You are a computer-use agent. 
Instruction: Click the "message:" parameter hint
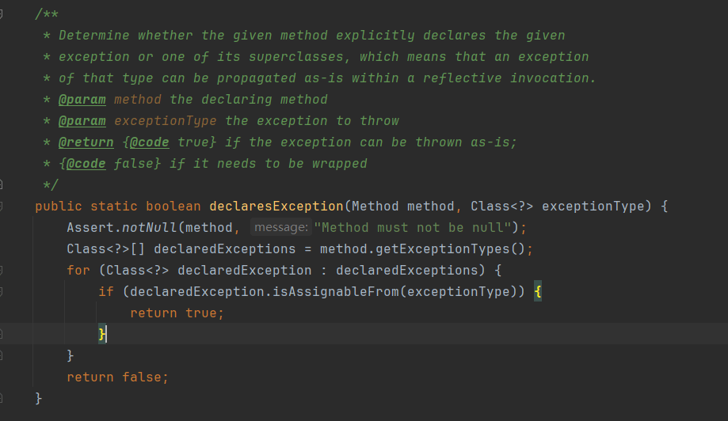(280, 228)
